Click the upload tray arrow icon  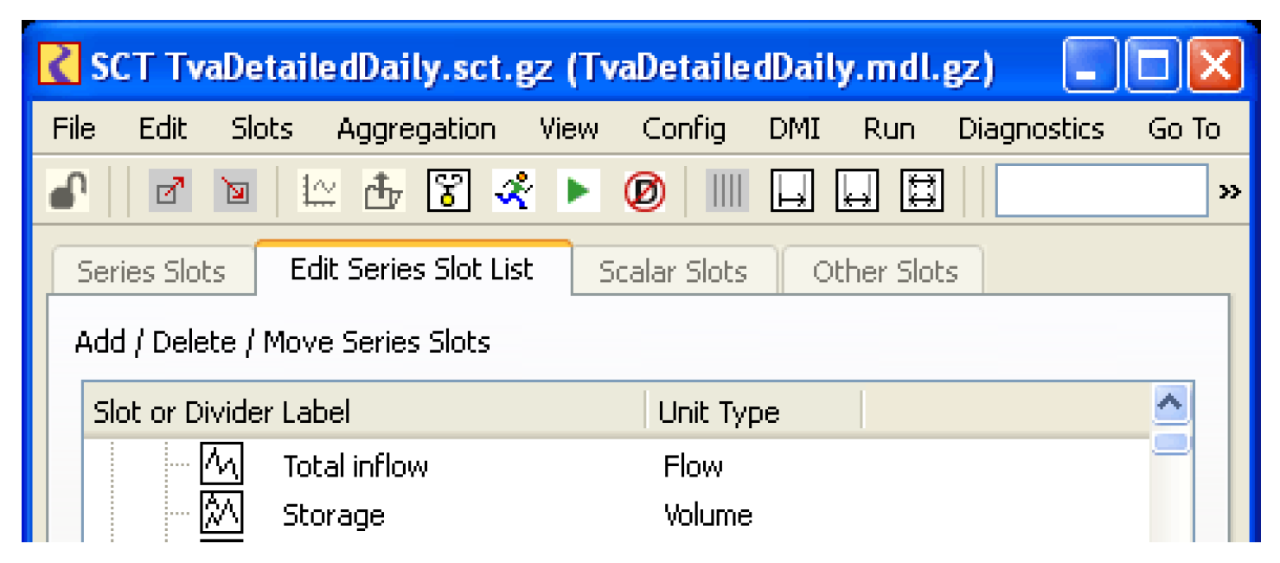383,190
